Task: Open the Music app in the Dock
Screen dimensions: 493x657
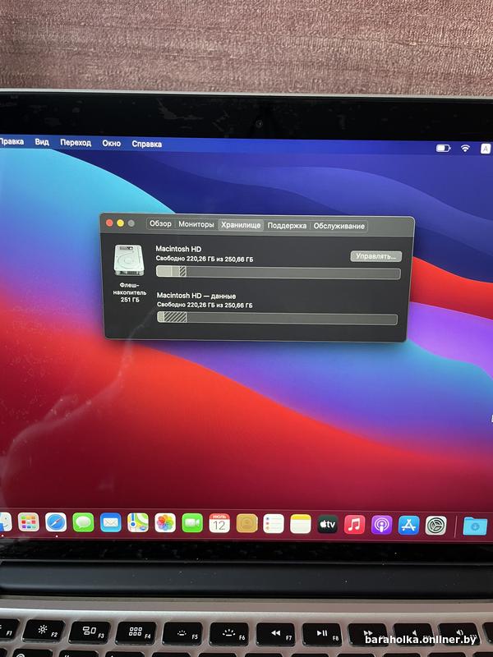Action: 355,525
